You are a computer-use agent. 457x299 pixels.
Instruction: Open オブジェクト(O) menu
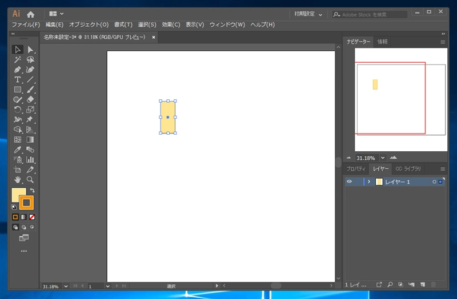click(89, 25)
